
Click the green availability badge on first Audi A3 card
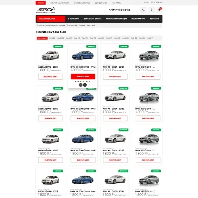point(58,46)
